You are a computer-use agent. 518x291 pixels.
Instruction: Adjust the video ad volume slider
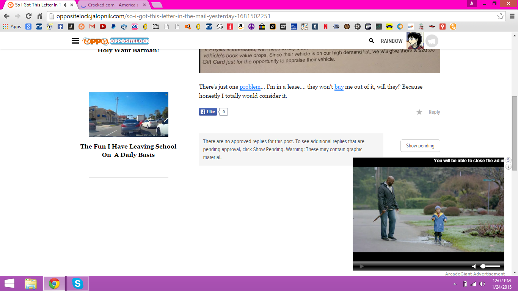point(490,266)
